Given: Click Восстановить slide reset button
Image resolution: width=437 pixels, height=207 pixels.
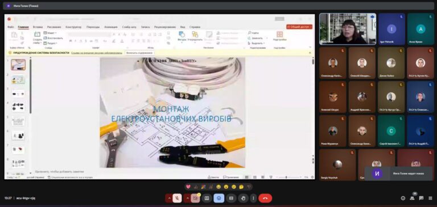Looking at the screenshot, I should [x=53, y=38].
